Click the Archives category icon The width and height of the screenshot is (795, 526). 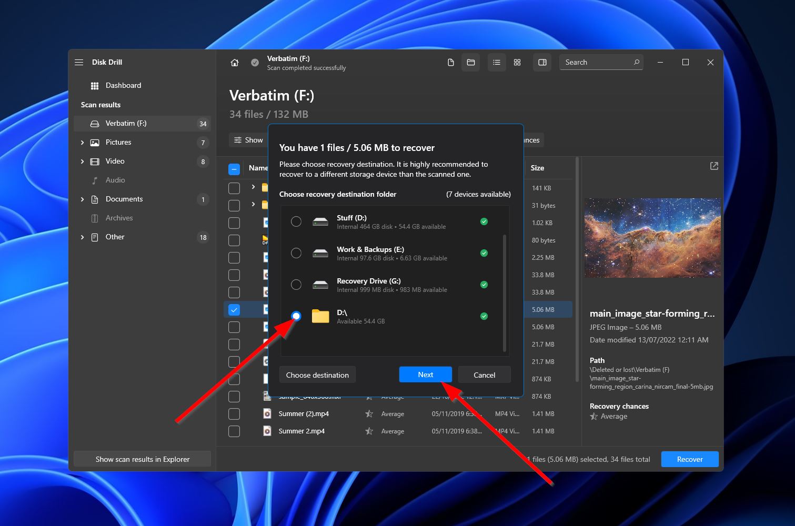coord(95,218)
